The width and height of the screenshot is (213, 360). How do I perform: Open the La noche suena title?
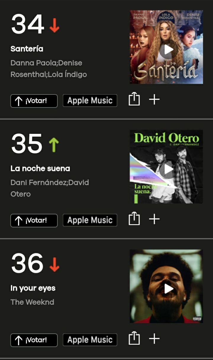40,168
